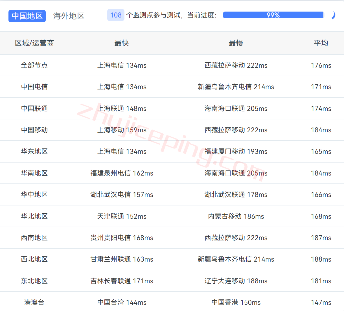Select the 中国移动 row label
This screenshot has height=311, width=344.
pos(34,130)
